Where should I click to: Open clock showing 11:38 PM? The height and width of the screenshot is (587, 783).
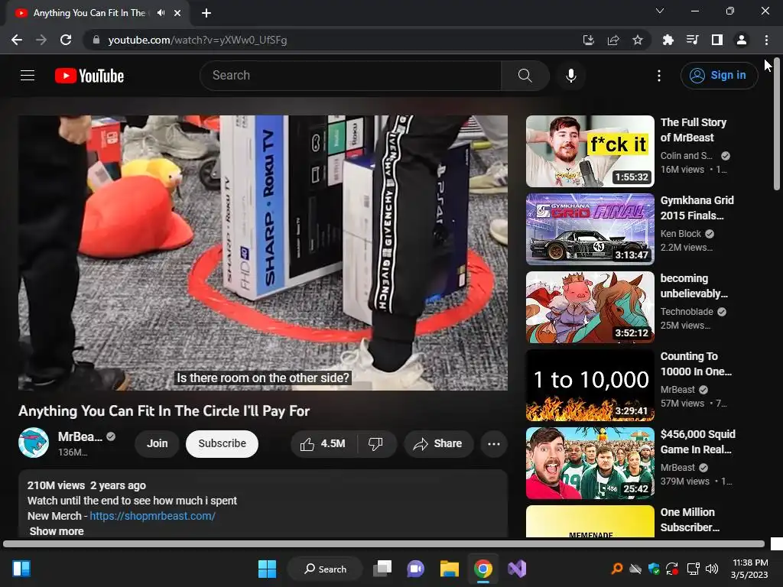749,569
